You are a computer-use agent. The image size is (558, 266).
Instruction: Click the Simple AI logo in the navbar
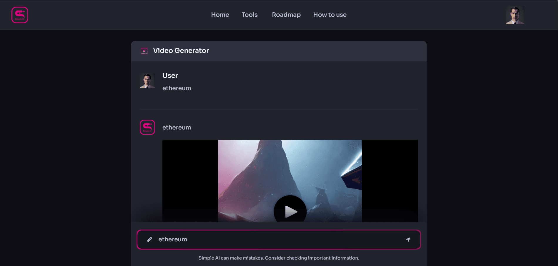(19, 15)
